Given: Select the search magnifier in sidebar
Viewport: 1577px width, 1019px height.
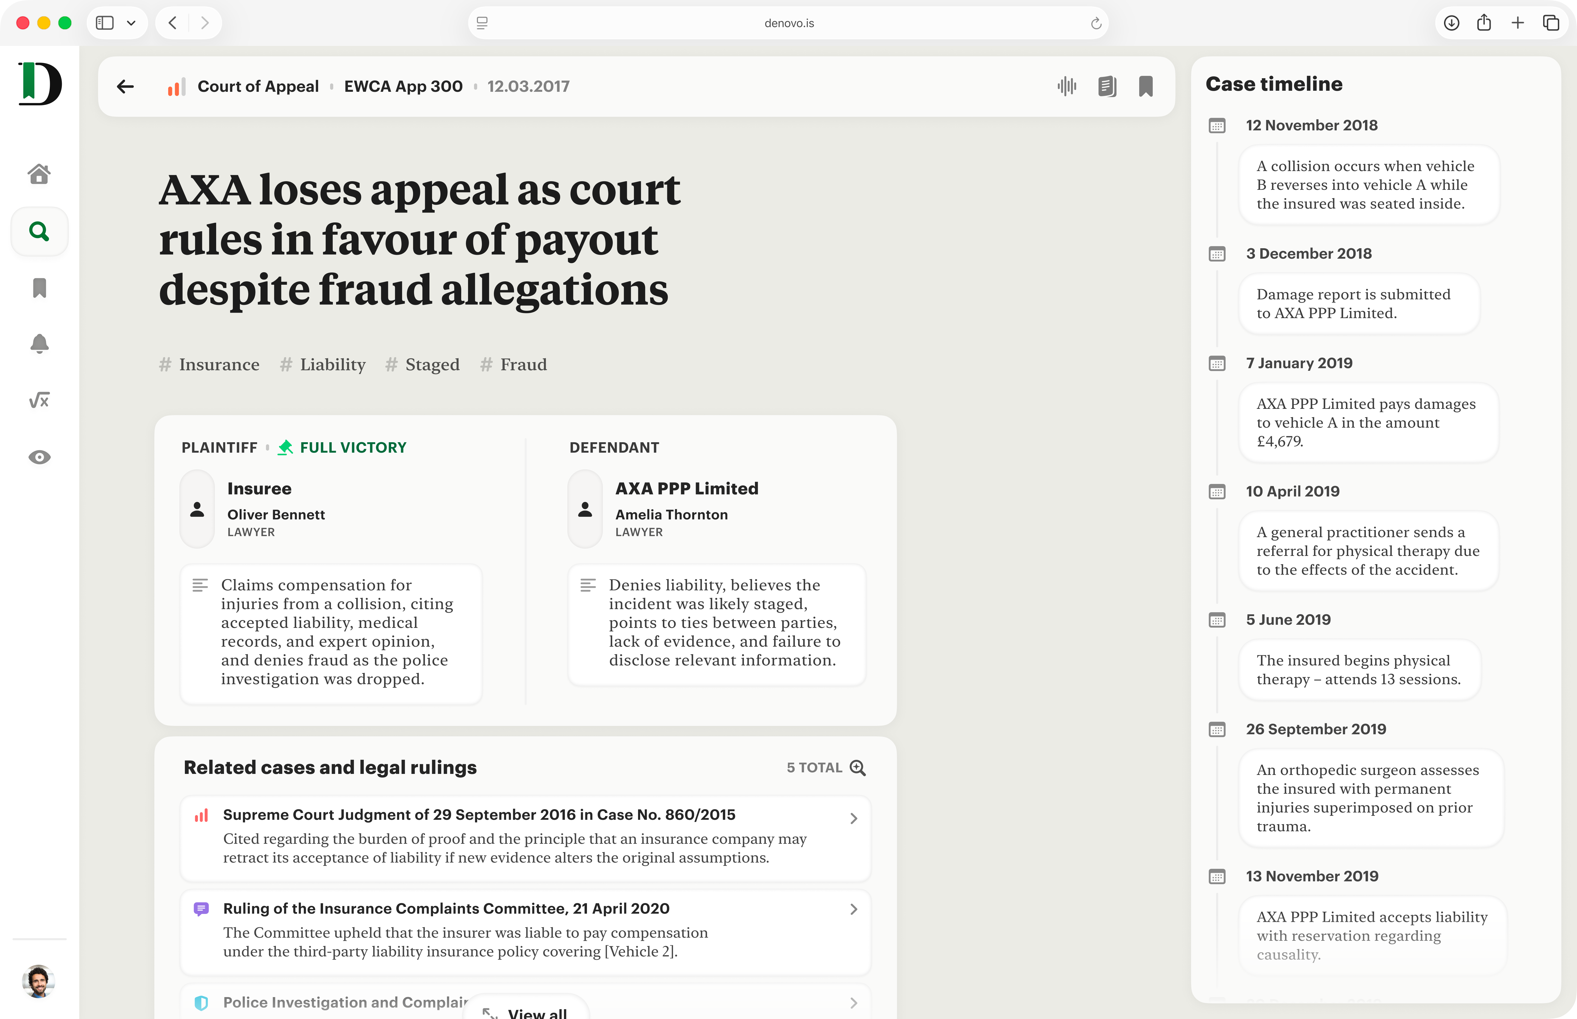Looking at the screenshot, I should [39, 232].
